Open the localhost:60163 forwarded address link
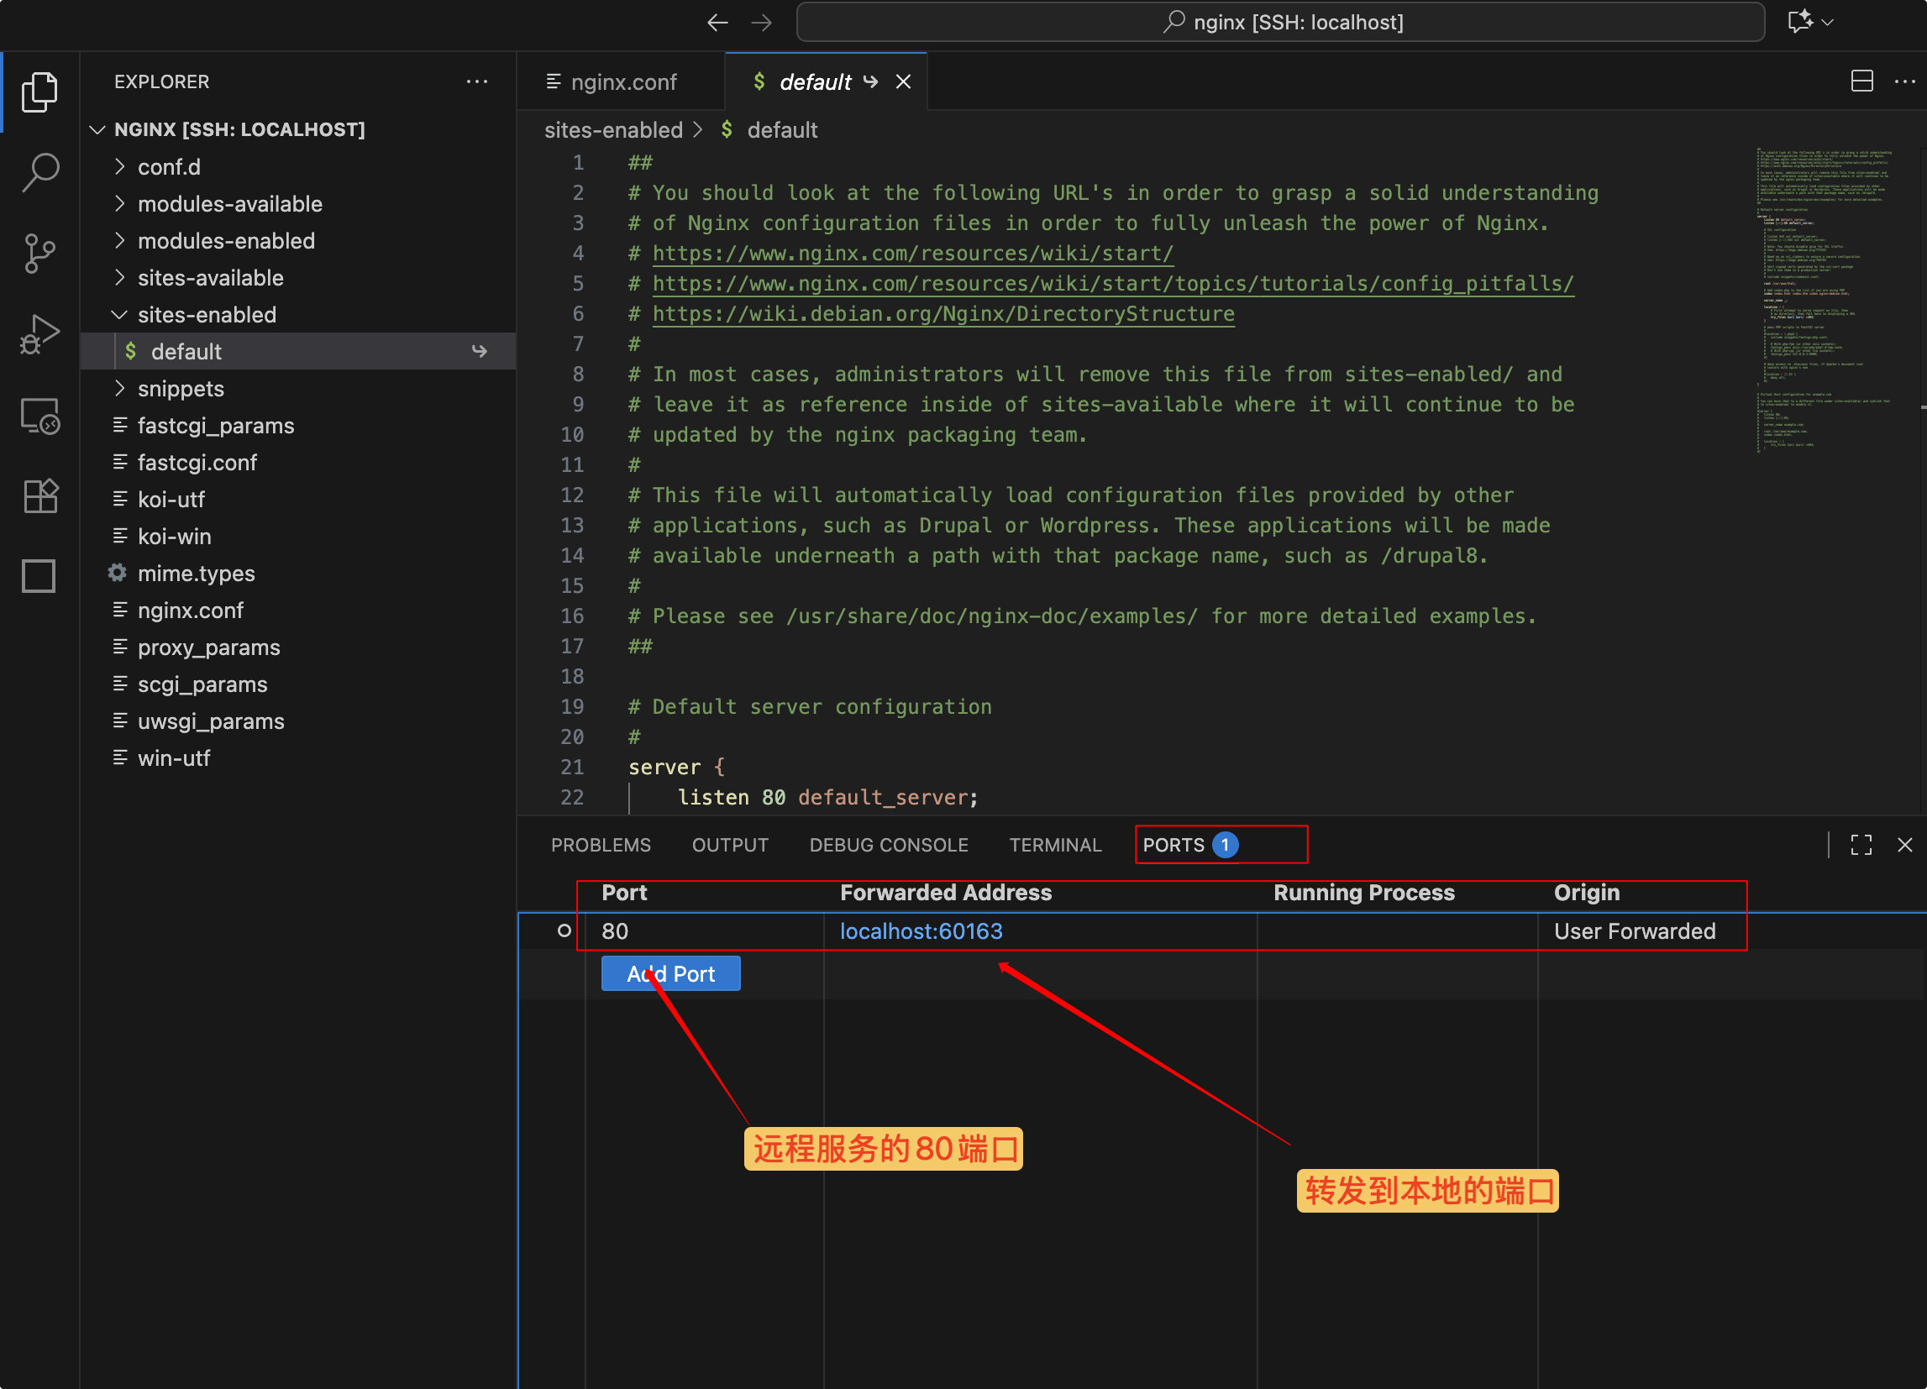1927x1389 pixels. tap(921, 931)
